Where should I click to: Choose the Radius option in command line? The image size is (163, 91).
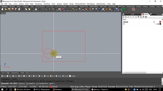pos(22,83)
